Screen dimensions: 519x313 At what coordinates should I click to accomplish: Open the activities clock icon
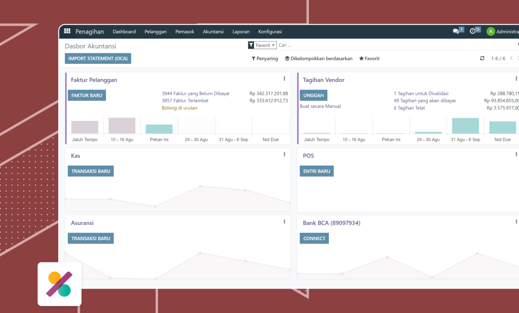tap(472, 31)
